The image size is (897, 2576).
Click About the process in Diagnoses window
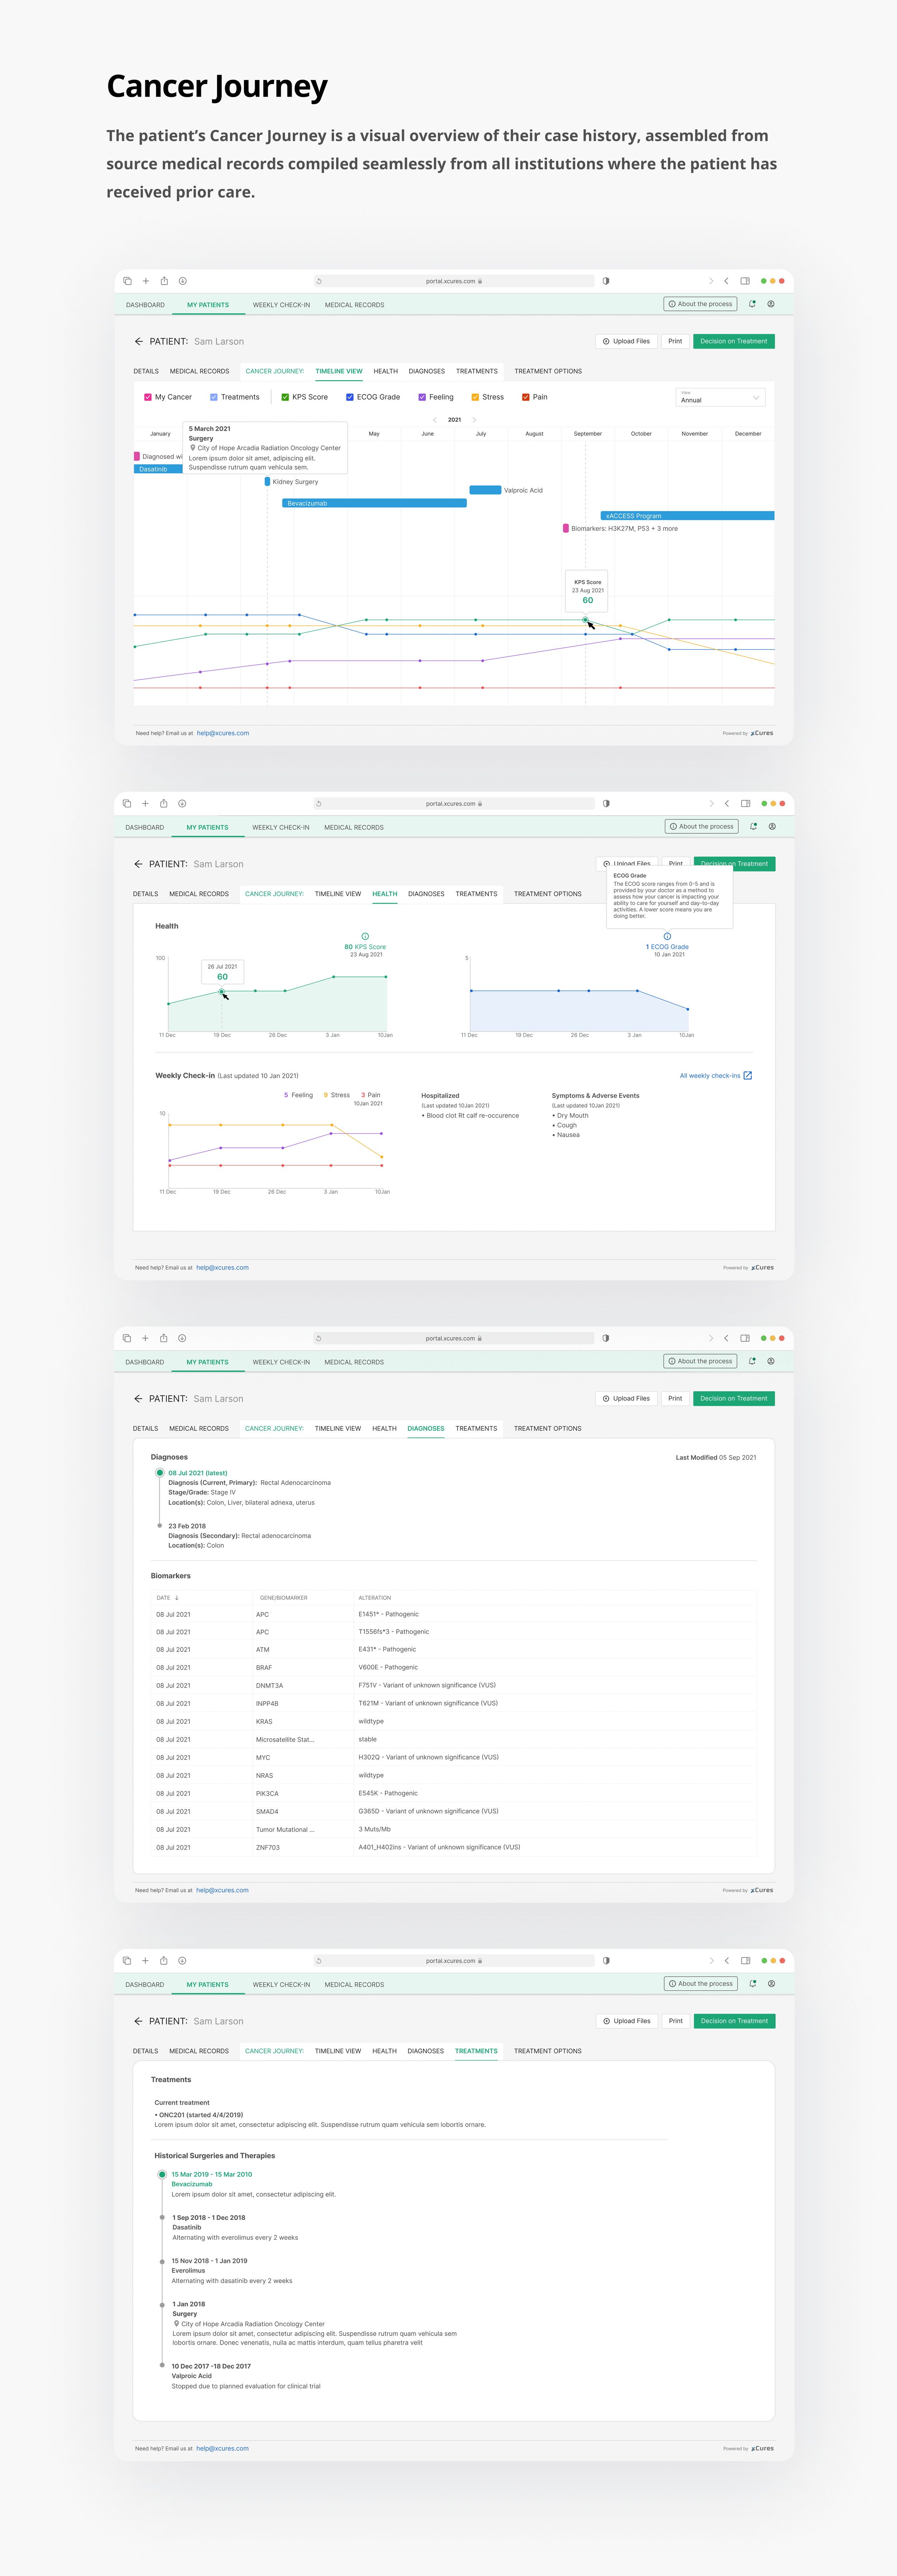click(701, 1361)
